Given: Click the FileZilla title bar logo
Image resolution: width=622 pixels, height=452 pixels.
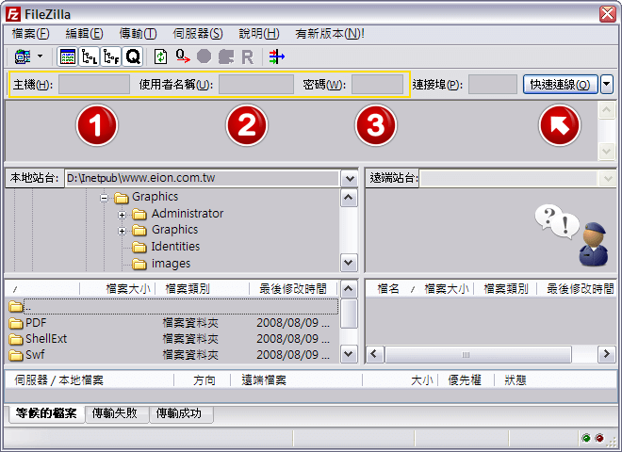Looking at the screenshot, I should pyautogui.click(x=12, y=14).
